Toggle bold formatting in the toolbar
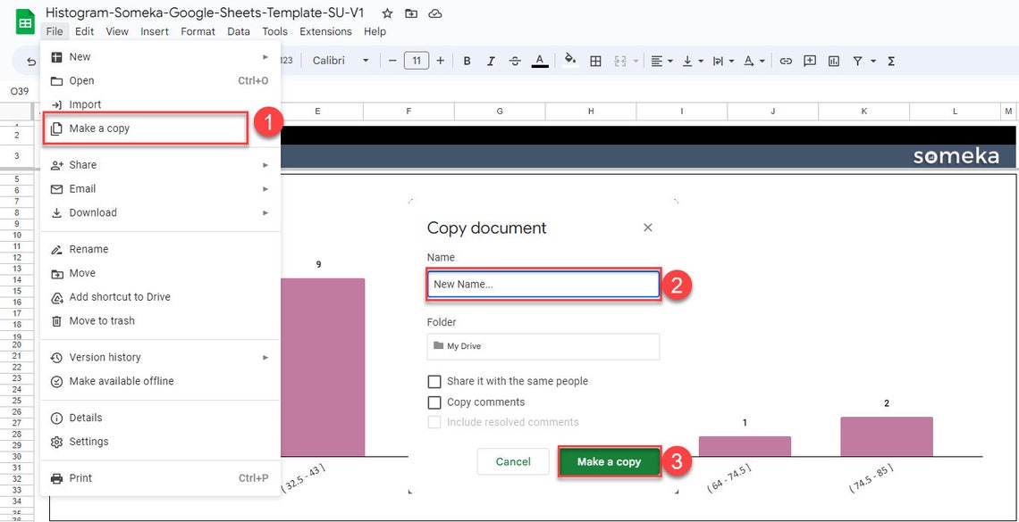 coord(467,61)
